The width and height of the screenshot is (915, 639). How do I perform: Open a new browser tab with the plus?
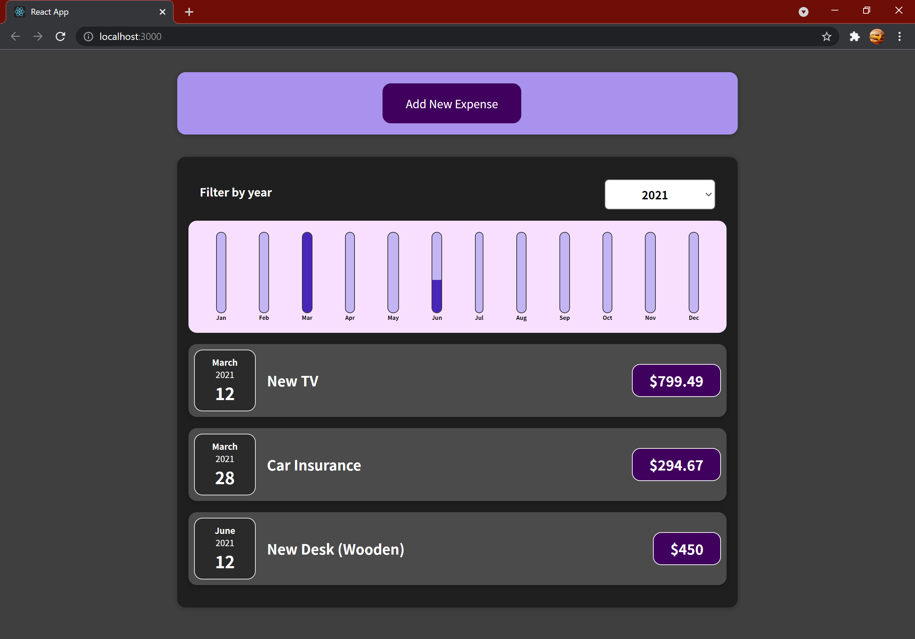coord(188,12)
